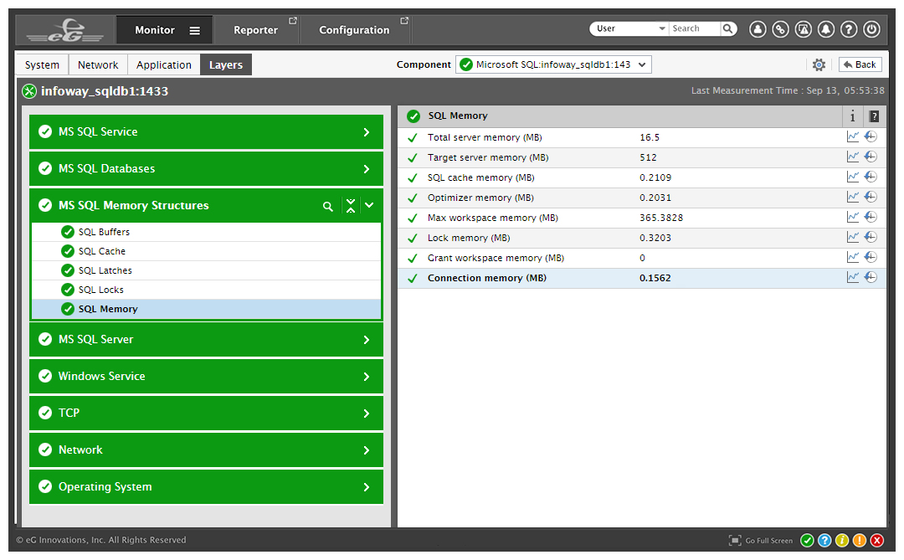Open the user profile icon
This screenshot has height=560, width=904.
tap(758, 28)
